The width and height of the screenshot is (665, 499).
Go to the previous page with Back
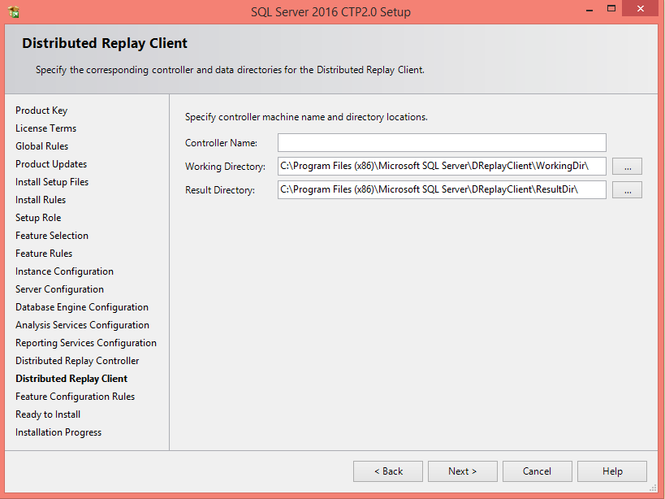(x=388, y=471)
